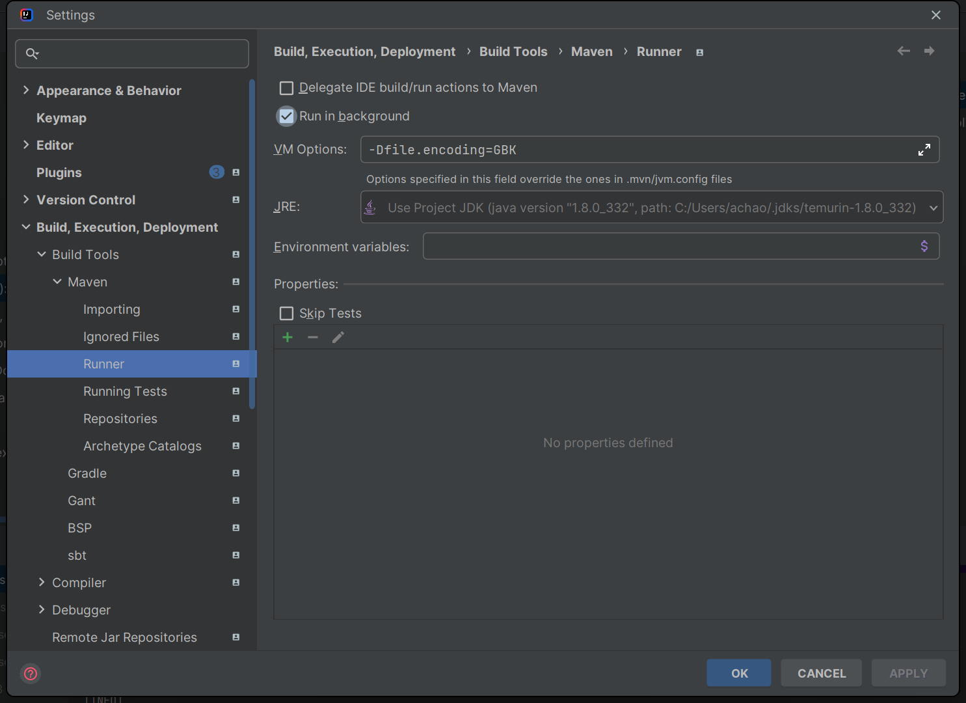Navigate back with the left arrow

[904, 51]
